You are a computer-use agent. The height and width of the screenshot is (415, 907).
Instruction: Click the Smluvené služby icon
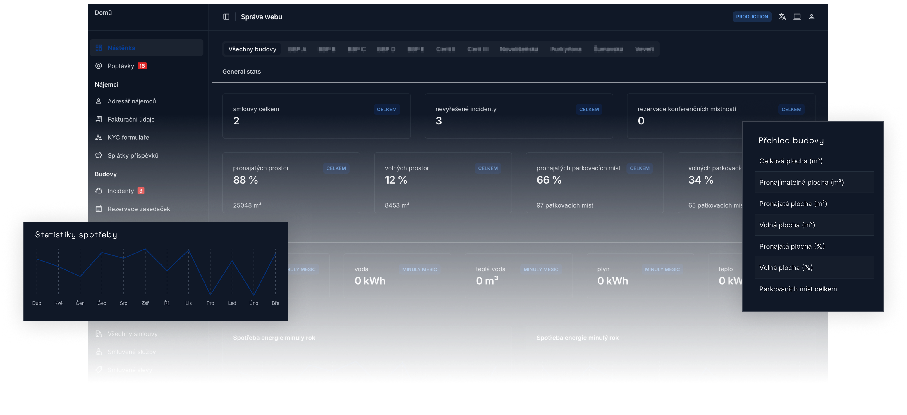click(x=99, y=352)
